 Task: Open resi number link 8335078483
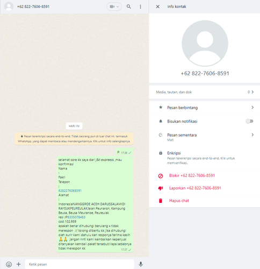76,217
